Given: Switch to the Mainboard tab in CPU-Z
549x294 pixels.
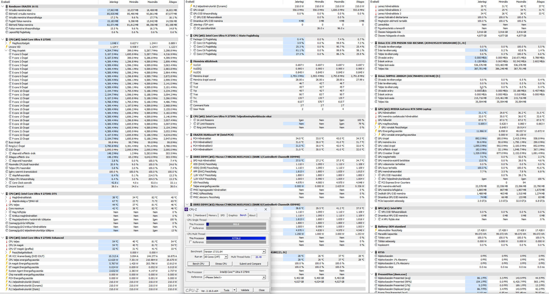Looking at the screenshot, I should click(x=200, y=215).
